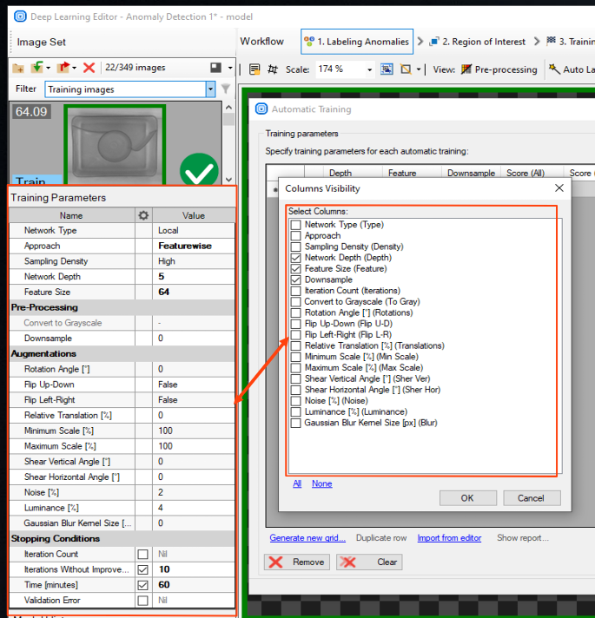Close the Columns Visibility dialog with X
595x618 pixels.
[x=559, y=188]
